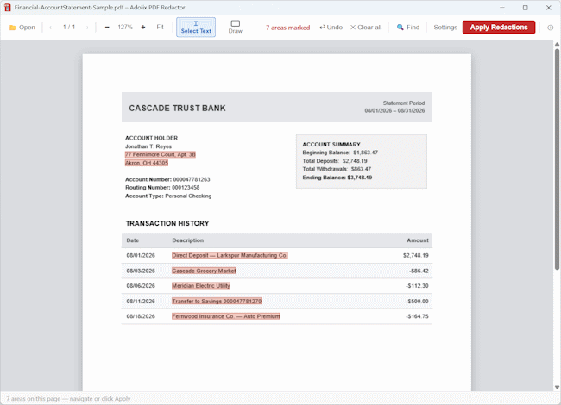
Task: Click the Fit zoom button
Action: click(x=160, y=27)
